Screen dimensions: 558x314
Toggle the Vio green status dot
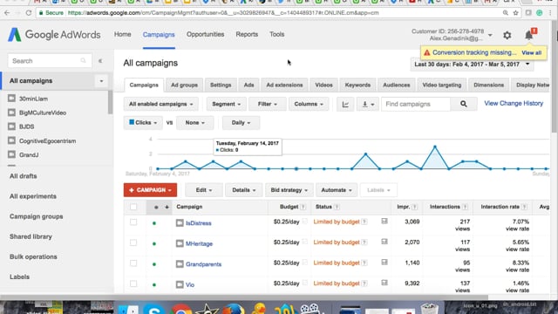coord(154,285)
